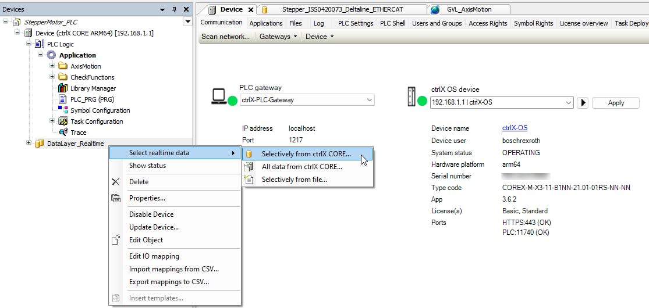Pin the Devices panel with pushpin icon
649x308 pixels.
pyautogui.click(x=174, y=9)
